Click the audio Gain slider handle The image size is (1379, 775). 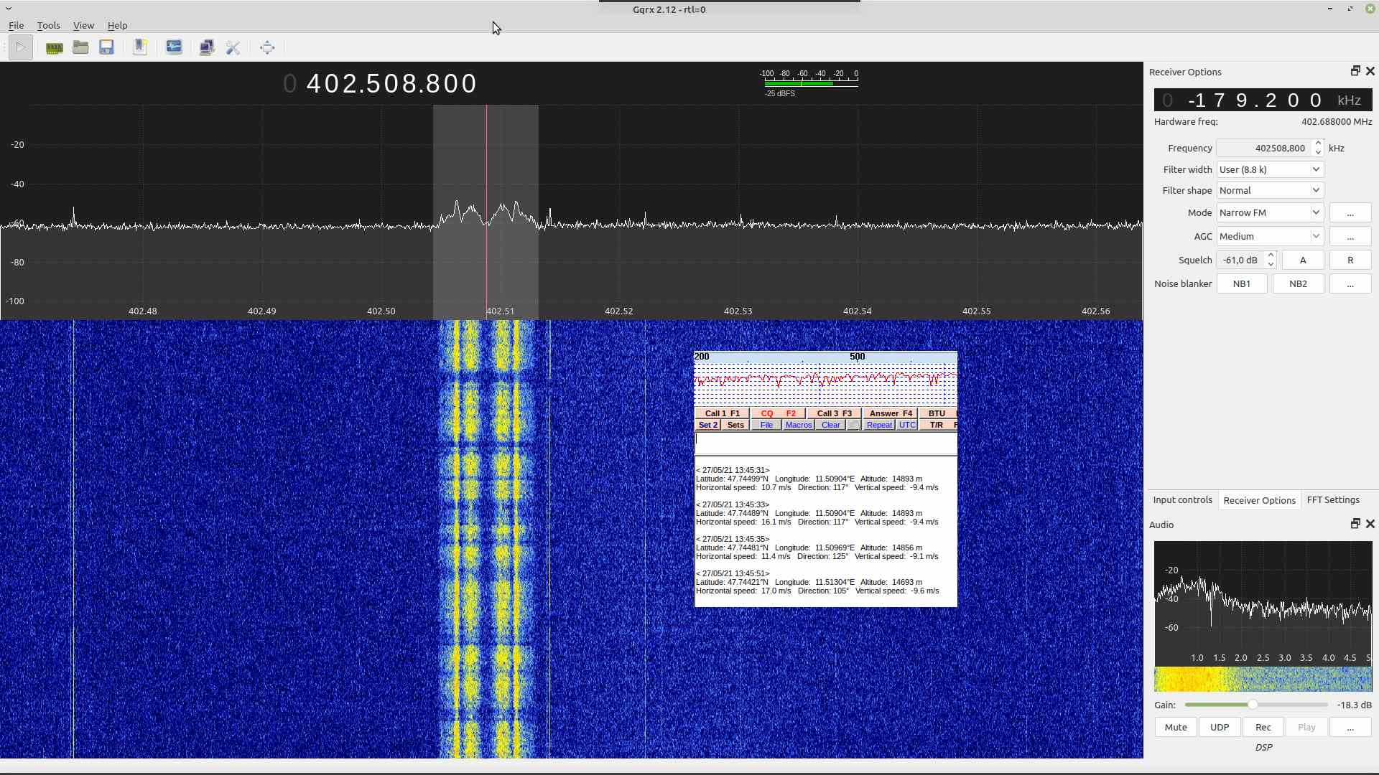[1253, 705]
